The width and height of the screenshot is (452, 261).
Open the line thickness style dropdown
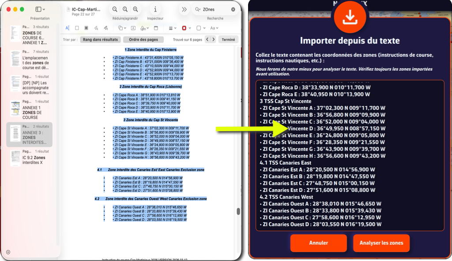pyautogui.click(x=172, y=28)
